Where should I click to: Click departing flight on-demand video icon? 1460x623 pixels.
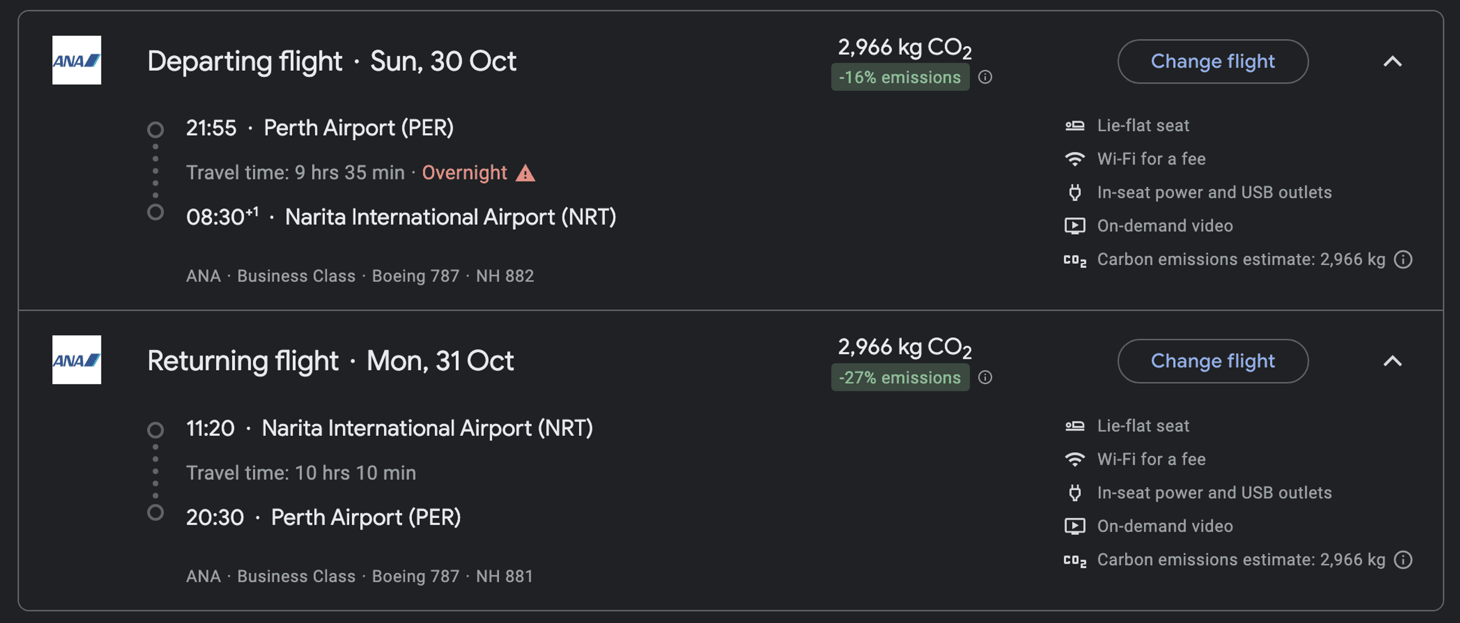pyautogui.click(x=1074, y=226)
